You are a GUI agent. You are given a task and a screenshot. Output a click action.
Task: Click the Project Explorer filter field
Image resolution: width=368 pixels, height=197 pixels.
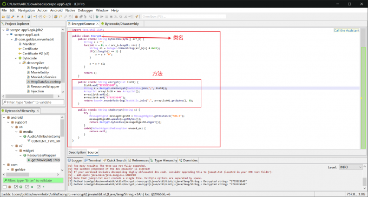click(33, 102)
